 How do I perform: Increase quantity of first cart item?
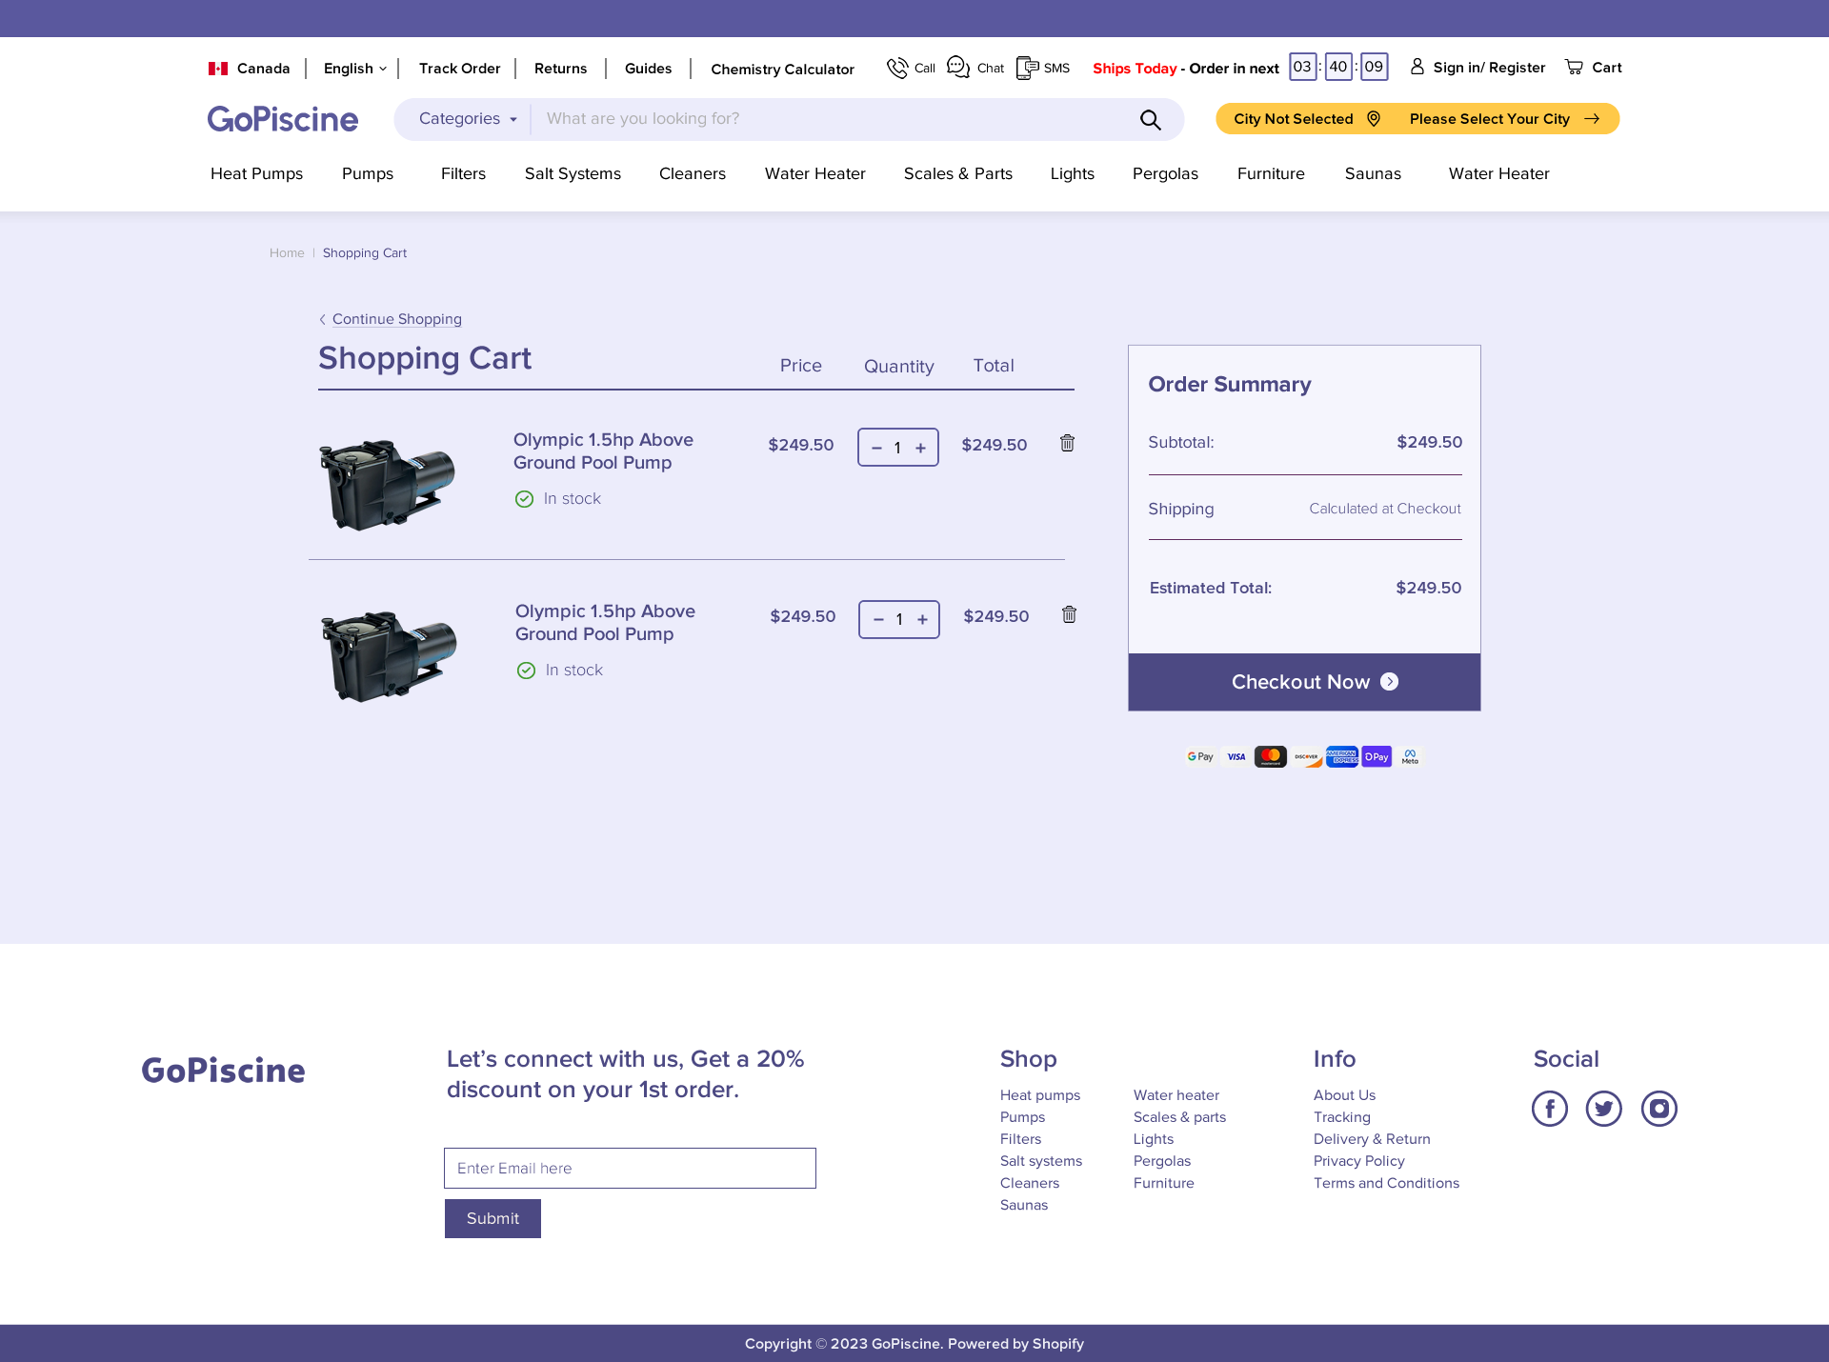(x=921, y=448)
